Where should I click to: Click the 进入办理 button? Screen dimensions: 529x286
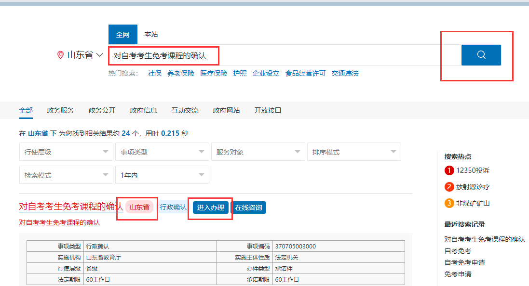[211, 208]
